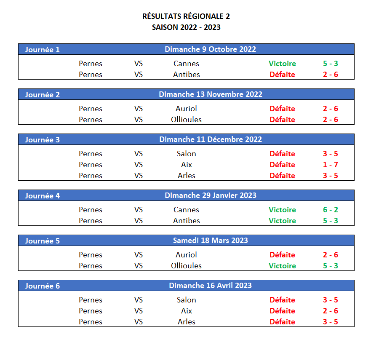Viewport: 379px width, 337px height.
Task: Select Dimanche 13 Novembre 2022 date header
Action: [210, 94]
